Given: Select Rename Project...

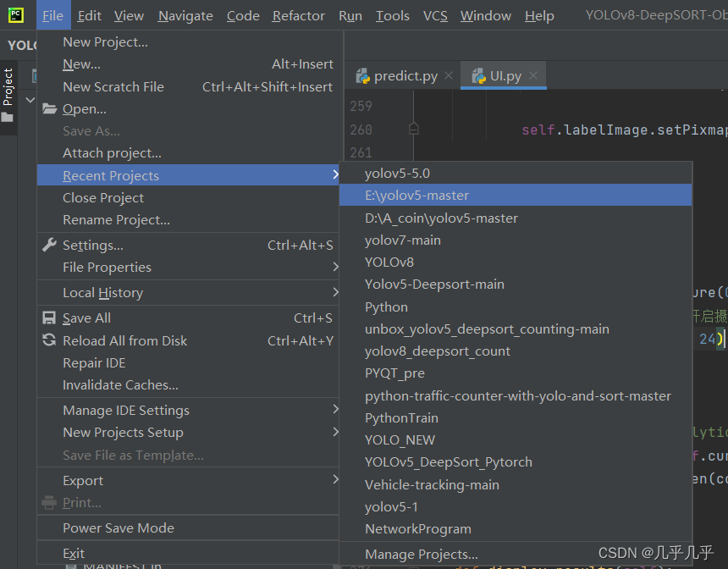Looking at the screenshot, I should click(188, 219).
